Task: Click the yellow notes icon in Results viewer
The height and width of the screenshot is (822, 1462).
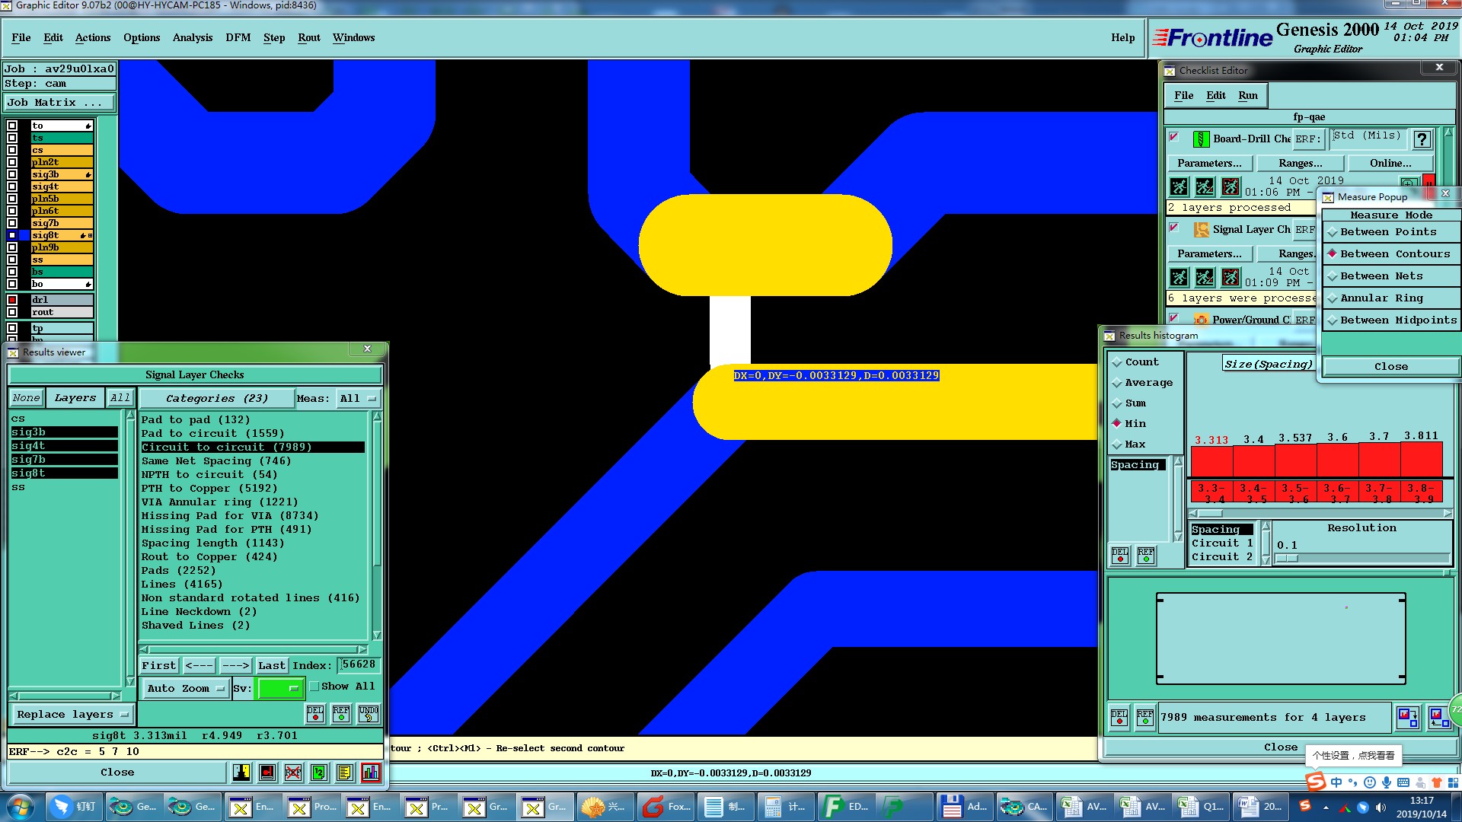Action: 345,773
